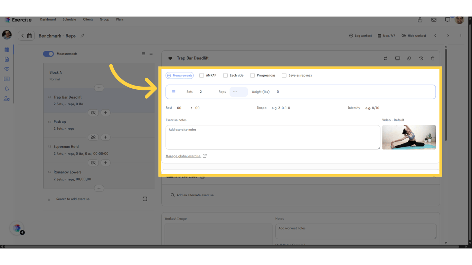Open the Clients menu item
472x265 pixels.
pos(88,20)
